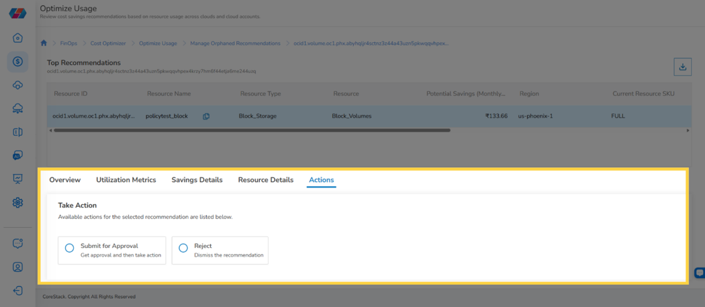Select the Submit for Approval radio option
705x307 pixels.
[69, 248]
